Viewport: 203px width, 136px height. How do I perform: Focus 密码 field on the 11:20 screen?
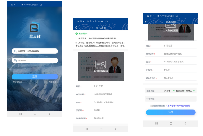pos(101,102)
